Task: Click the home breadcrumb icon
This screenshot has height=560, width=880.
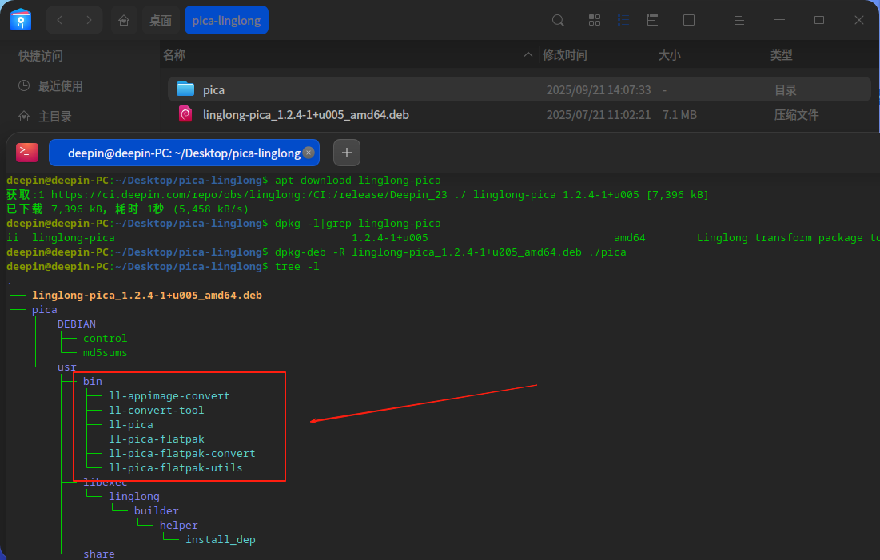Action: 124,20
